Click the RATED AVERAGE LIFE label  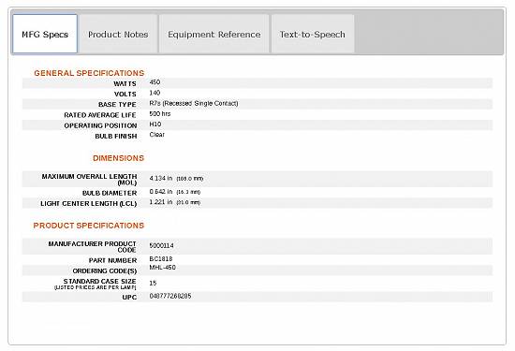[100, 115]
